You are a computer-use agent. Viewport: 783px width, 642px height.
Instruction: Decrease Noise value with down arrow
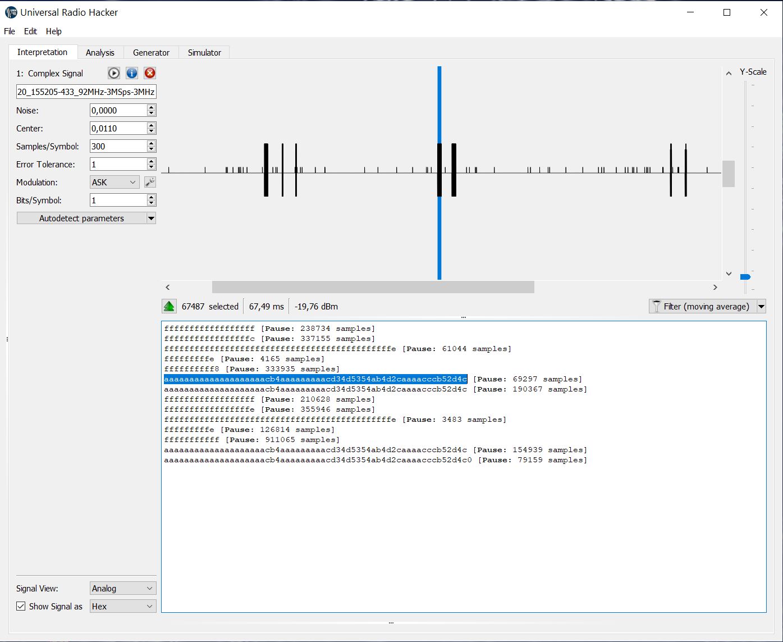click(151, 113)
